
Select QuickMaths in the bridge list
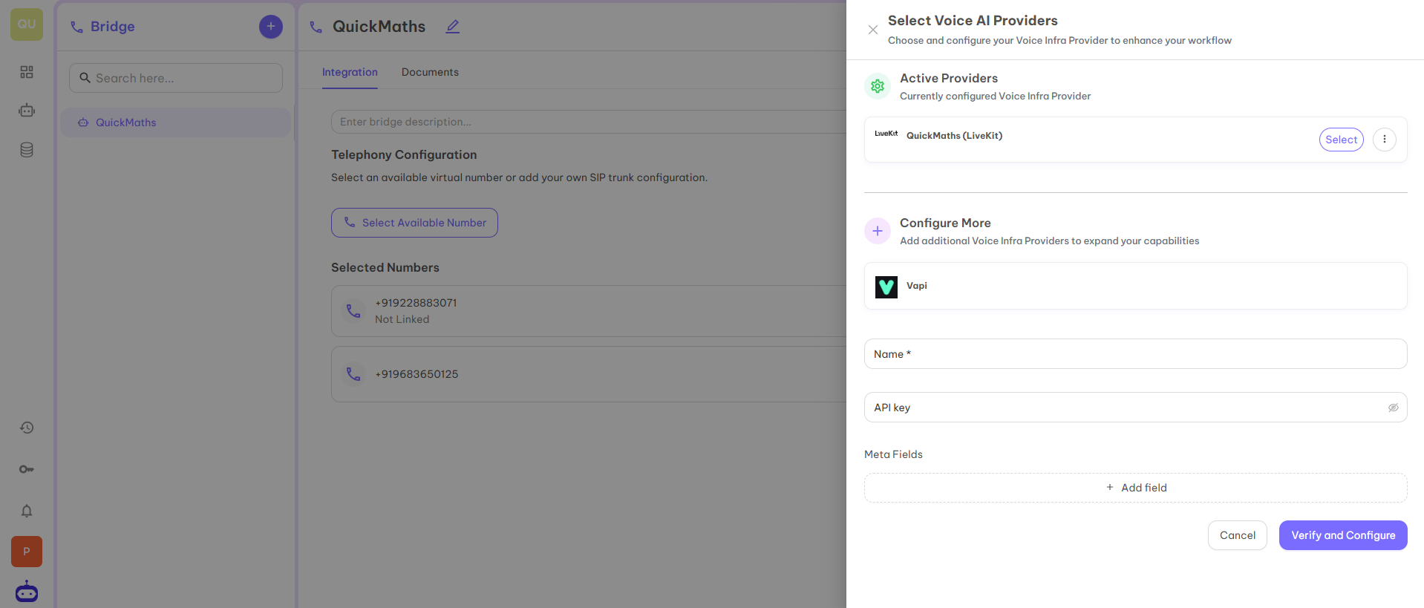coord(176,122)
